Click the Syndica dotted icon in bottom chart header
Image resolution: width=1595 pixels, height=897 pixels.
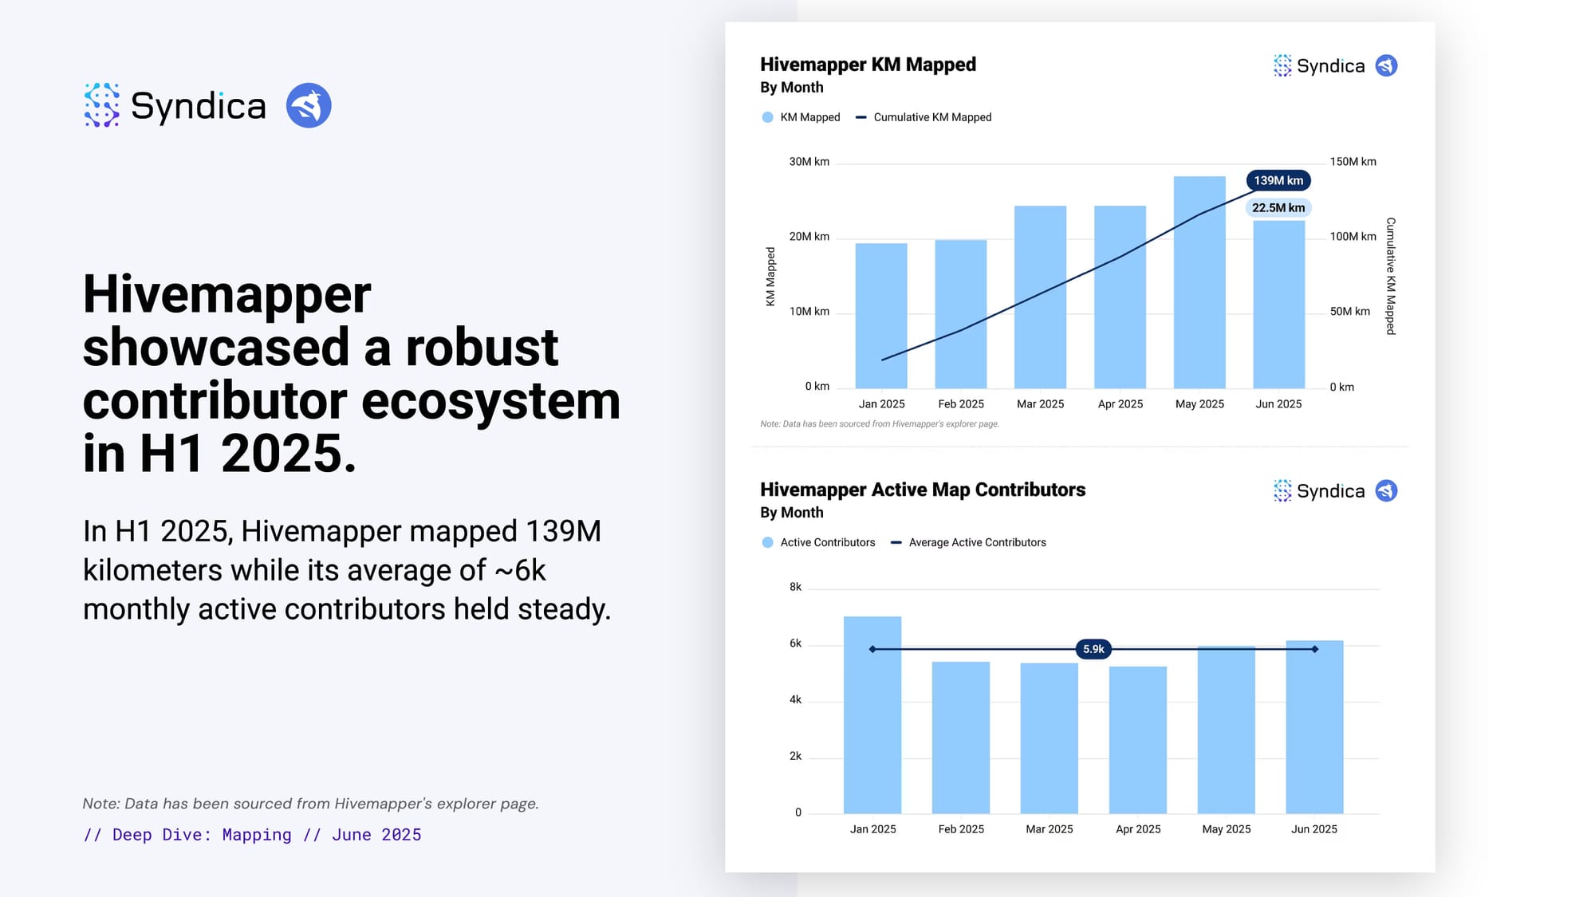pyautogui.click(x=1282, y=490)
